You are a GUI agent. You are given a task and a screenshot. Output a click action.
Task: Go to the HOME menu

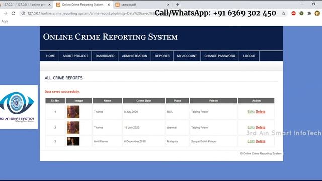click(x=50, y=56)
